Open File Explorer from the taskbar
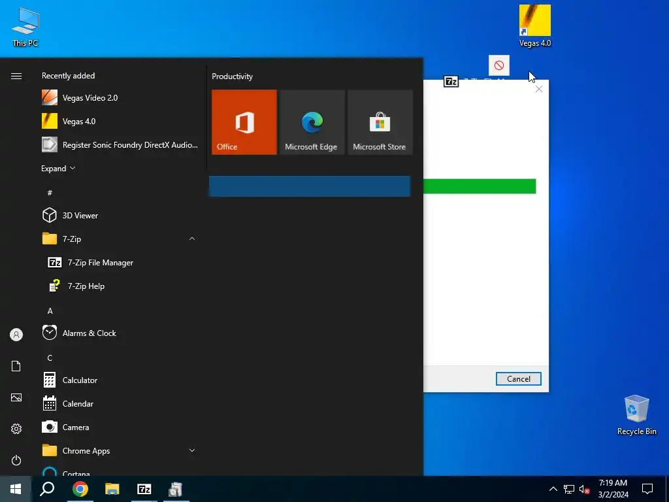669x502 pixels. coord(112,489)
